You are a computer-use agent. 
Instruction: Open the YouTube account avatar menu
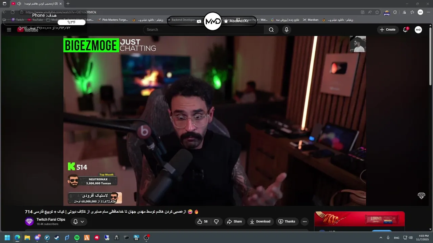click(418, 30)
